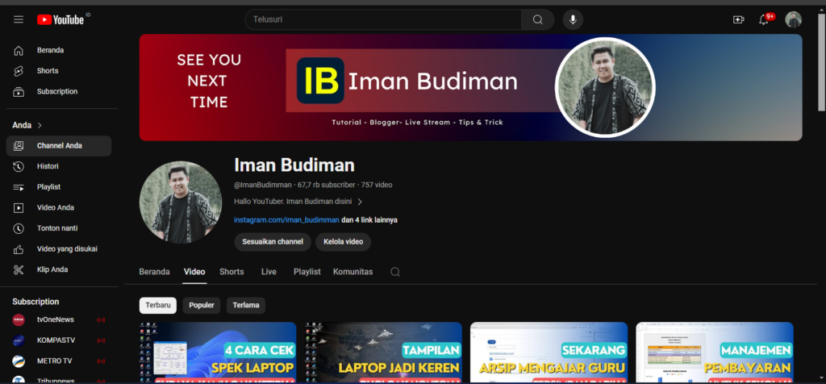Open Arsip Mengajar Guru thumbnail
Image resolution: width=826 pixels, height=384 pixels.
pos(549,353)
